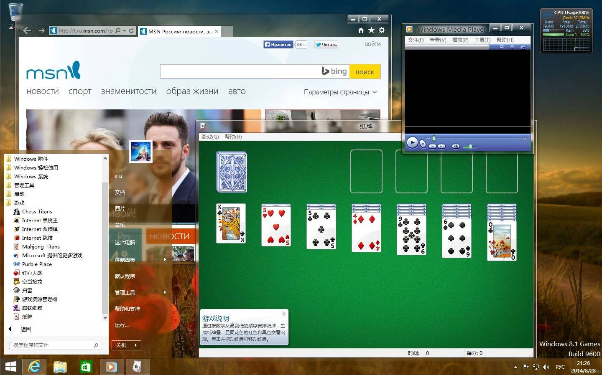The height and width of the screenshot is (375, 602).
Task: Draw from the Solitaire stock deck
Action: [232, 172]
